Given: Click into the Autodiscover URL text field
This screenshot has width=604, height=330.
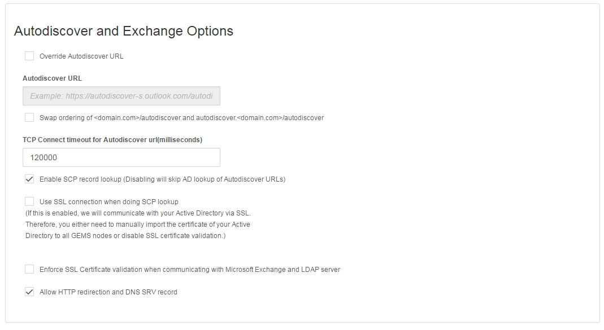Looking at the screenshot, I should (121, 96).
